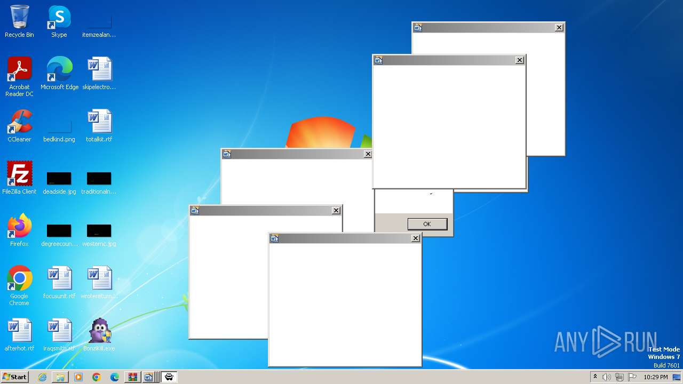The width and height of the screenshot is (683, 384).
Task: Launch Edge from the taskbar
Action: pyautogui.click(x=115, y=377)
